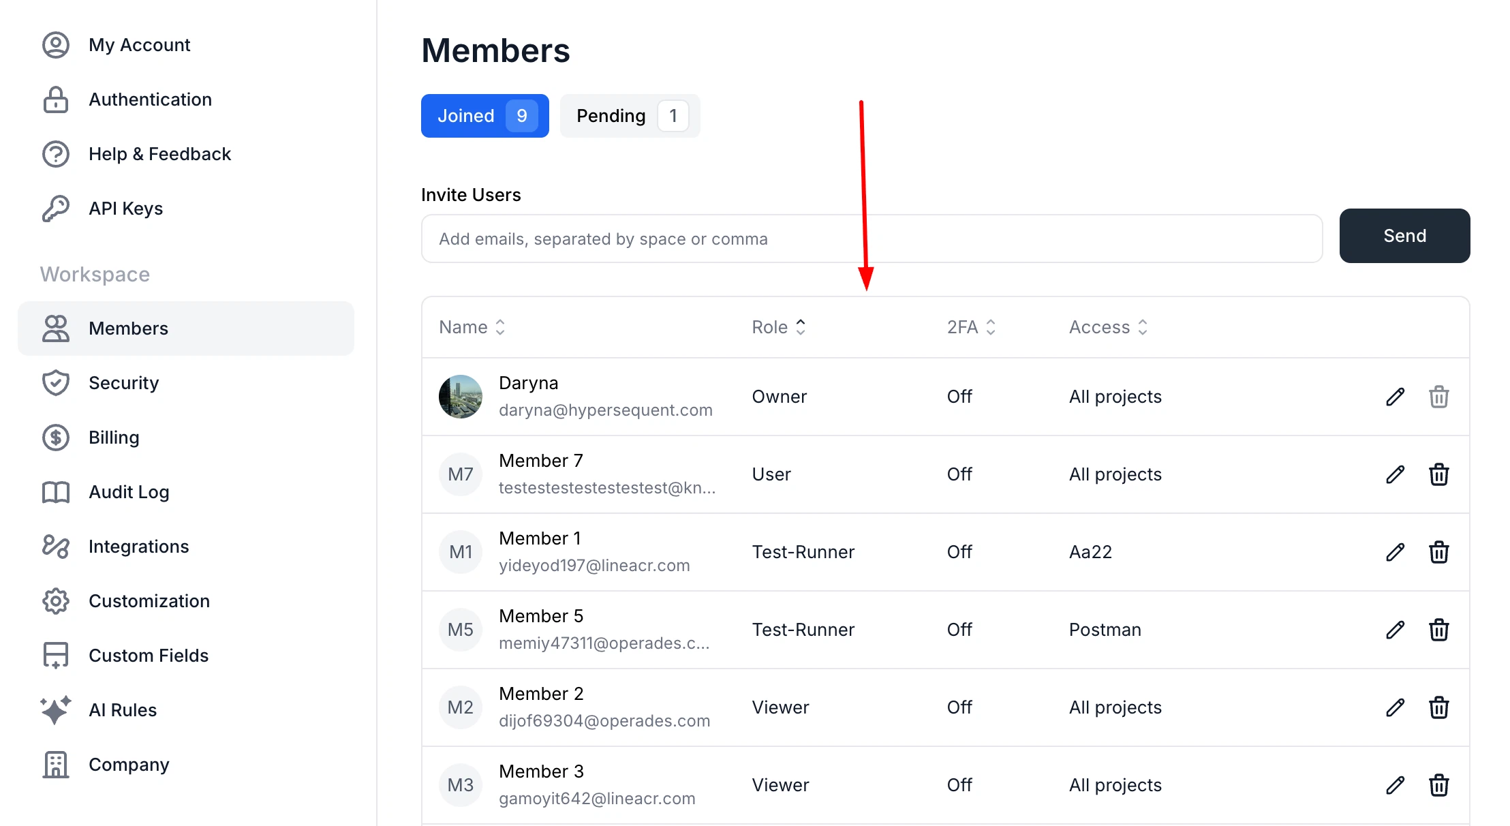Screen dimensions: 1510x826
Task: Select the Authentication lock icon
Action: tap(55, 100)
